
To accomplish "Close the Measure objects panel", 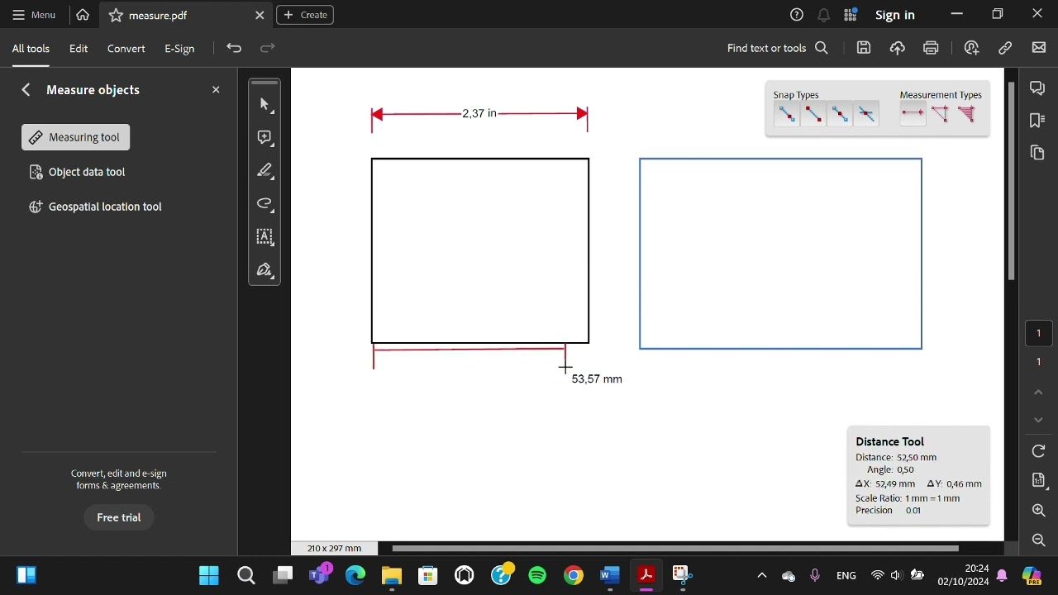I will tap(216, 89).
